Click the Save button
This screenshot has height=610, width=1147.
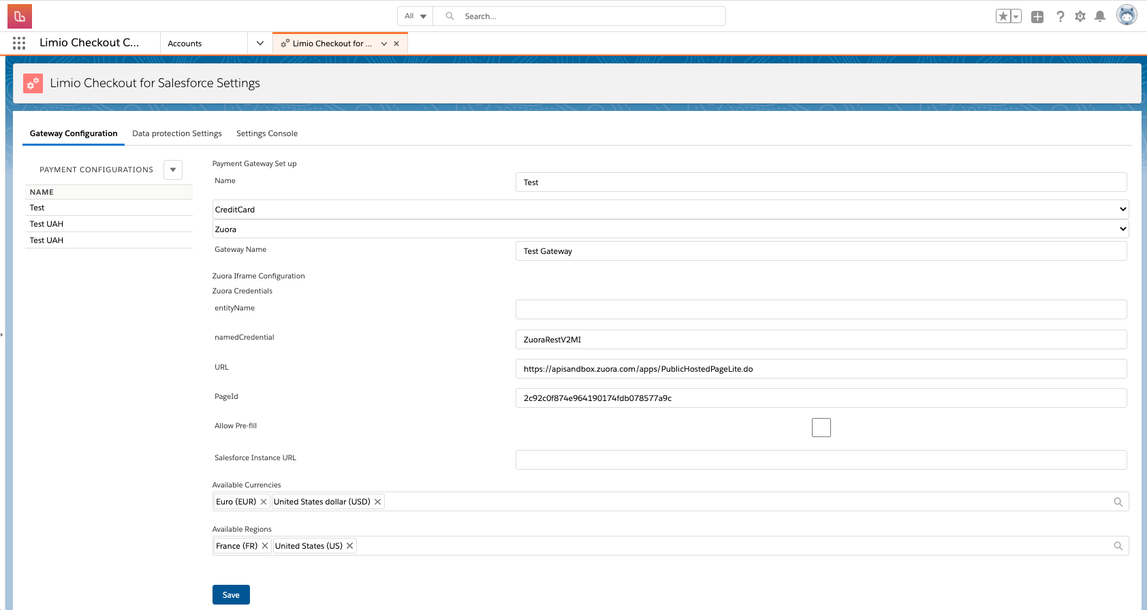[231, 594]
